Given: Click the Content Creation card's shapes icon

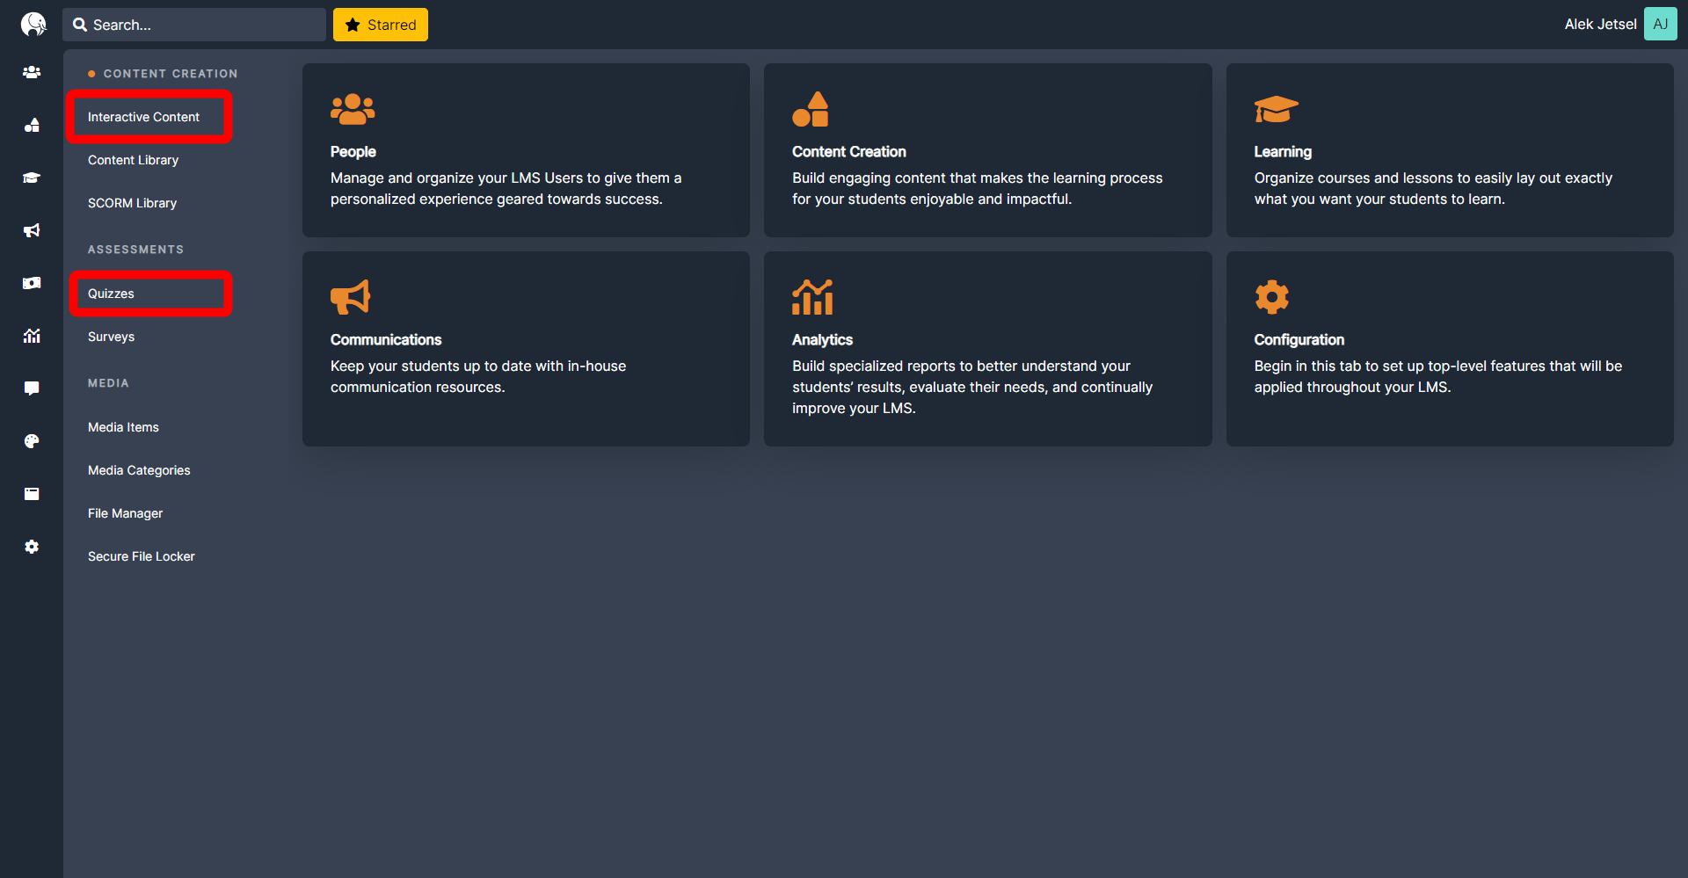Looking at the screenshot, I should [811, 109].
